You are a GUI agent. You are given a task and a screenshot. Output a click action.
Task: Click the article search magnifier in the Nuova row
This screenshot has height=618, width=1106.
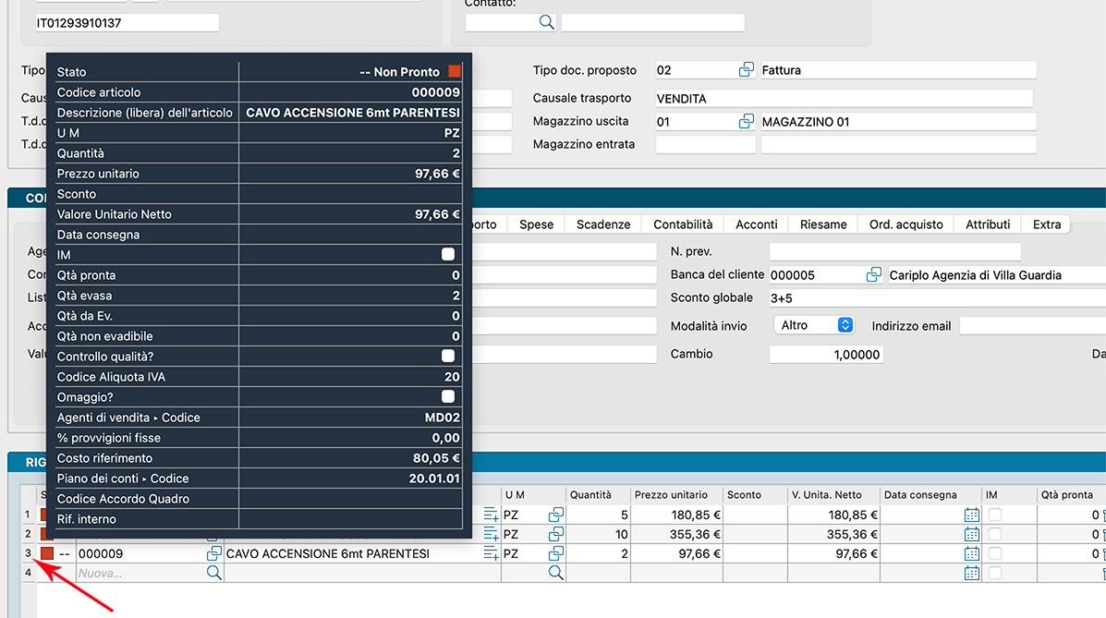point(213,573)
